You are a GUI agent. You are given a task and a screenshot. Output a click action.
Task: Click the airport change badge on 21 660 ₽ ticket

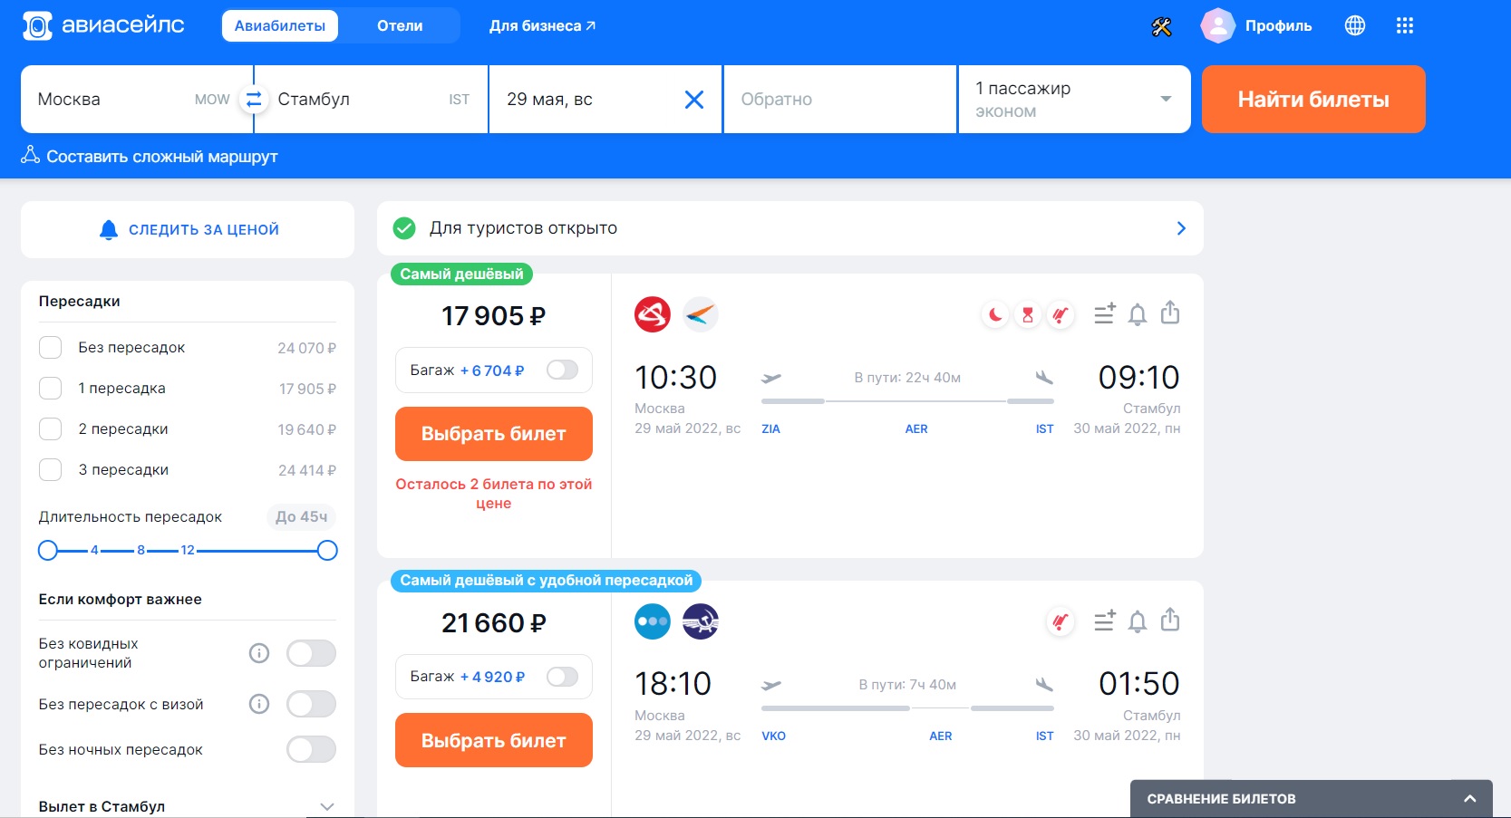point(1060,621)
